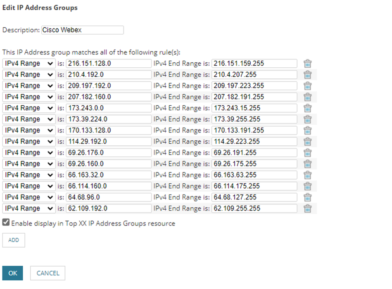
Task: Edit the end range field 114.29.223.255
Action: tap(254, 141)
